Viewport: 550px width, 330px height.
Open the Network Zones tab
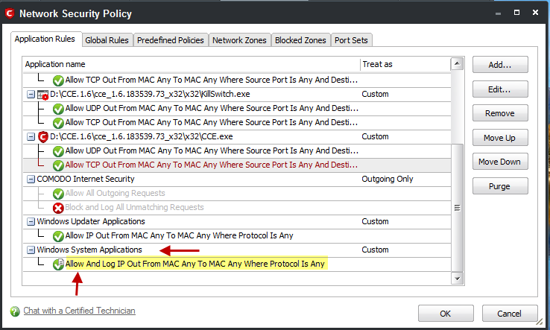point(239,40)
